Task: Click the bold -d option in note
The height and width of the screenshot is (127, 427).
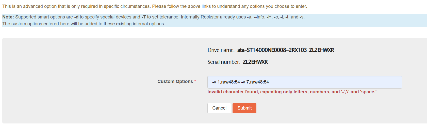Action: tap(76, 17)
